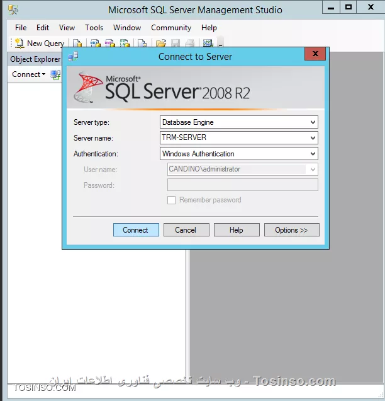Open the File menu
385x401 pixels.
pos(21,28)
